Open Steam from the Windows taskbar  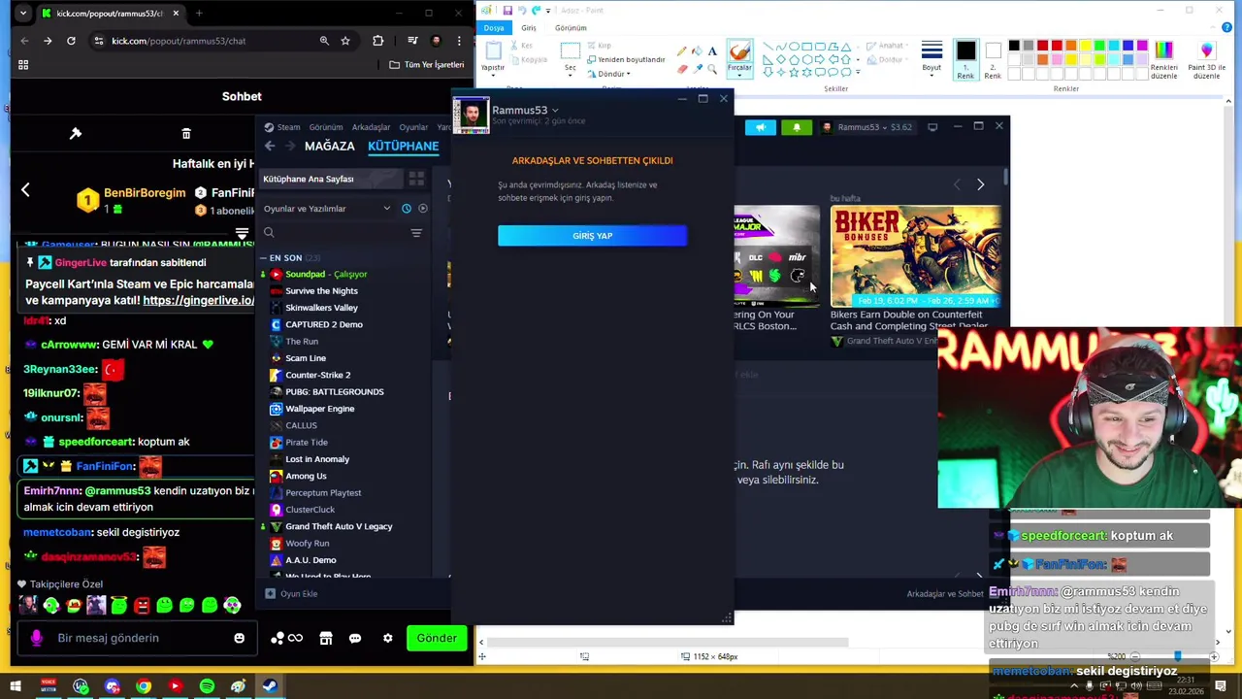click(270, 686)
